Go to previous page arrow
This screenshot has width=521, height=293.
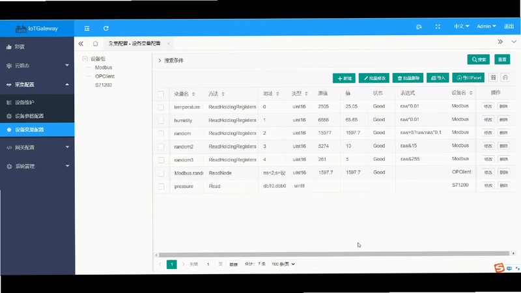160,264
